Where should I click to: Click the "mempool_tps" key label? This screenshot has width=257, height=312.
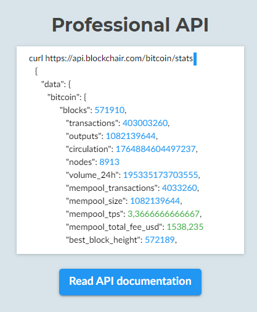pyautogui.click(x=94, y=214)
